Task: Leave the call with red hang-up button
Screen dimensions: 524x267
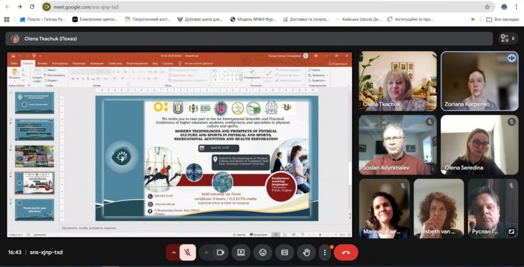Action: pyautogui.click(x=346, y=252)
